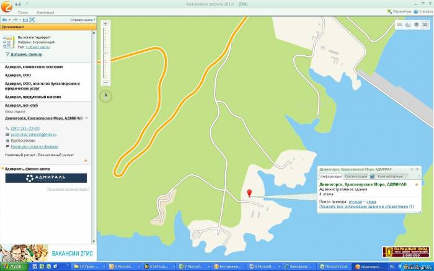Screen dimensions: 434x271
Task: Click 'Показать все организации здания в справочнике'
Action: pos(364,207)
